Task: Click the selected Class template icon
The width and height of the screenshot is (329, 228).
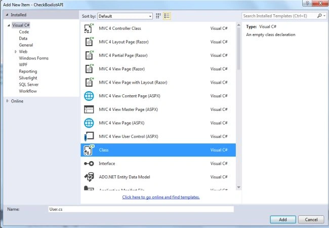Action: click(x=89, y=150)
